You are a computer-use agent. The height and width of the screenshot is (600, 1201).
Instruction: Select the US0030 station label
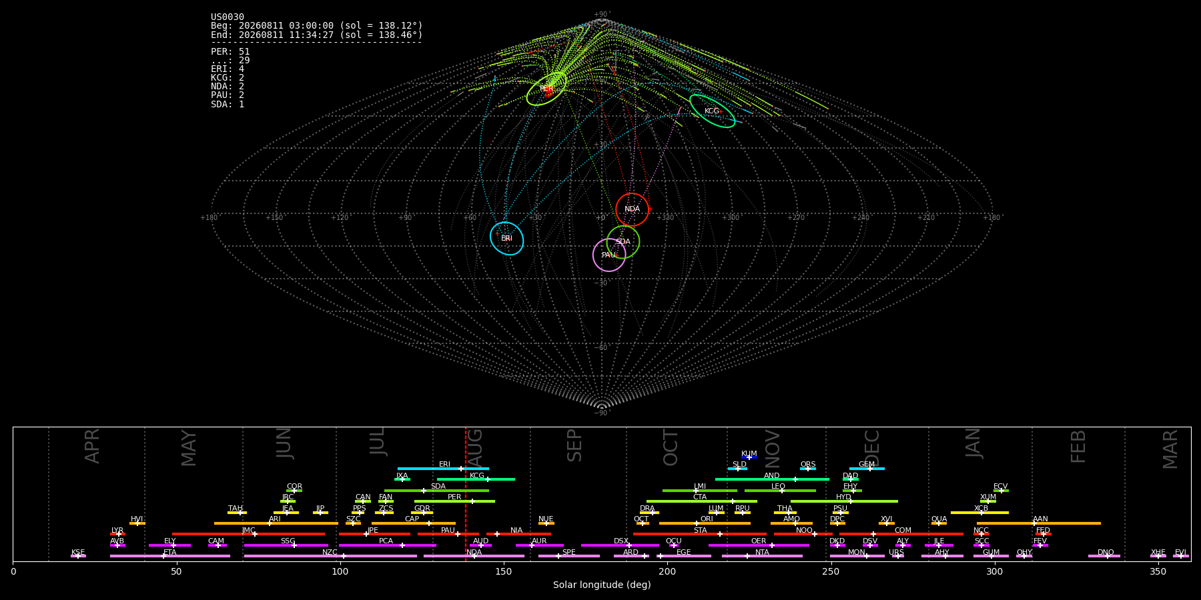click(x=228, y=17)
